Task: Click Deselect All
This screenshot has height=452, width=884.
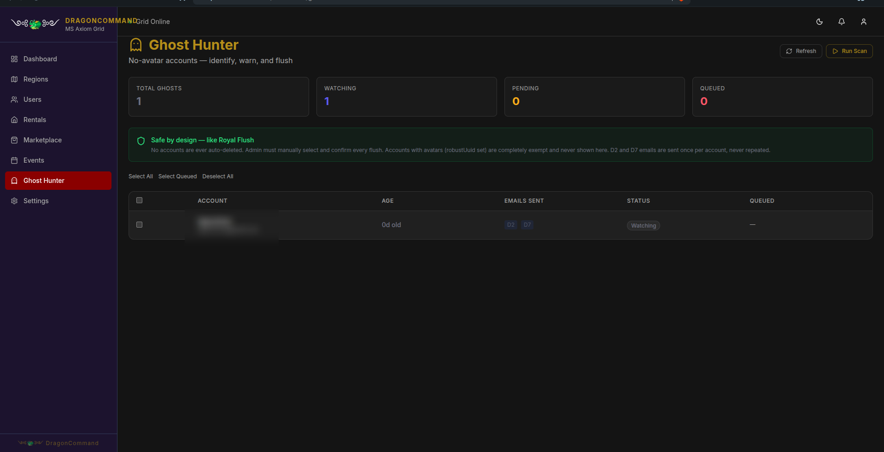Action: [218, 176]
